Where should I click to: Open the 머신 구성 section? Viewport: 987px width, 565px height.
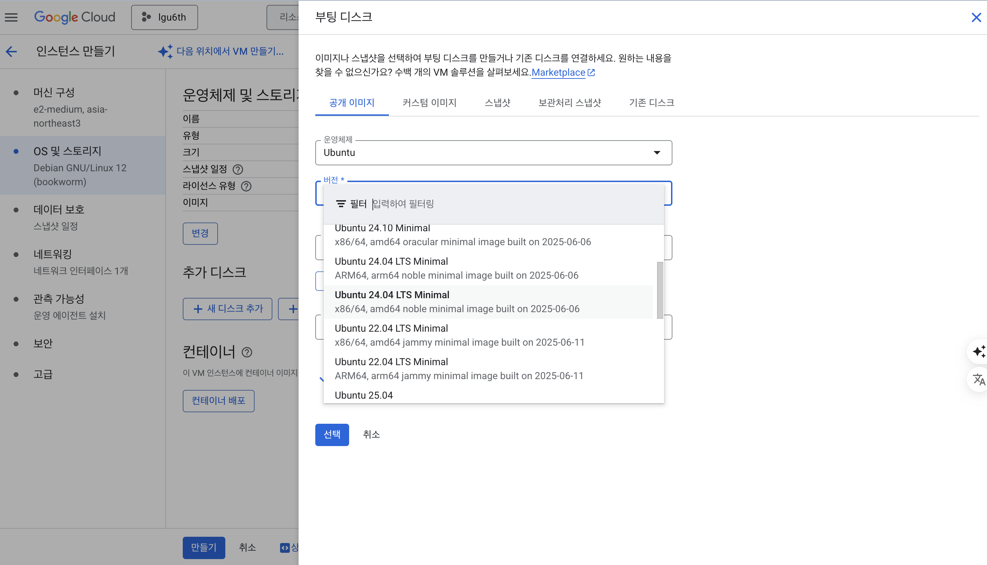pyautogui.click(x=83, y=107)
